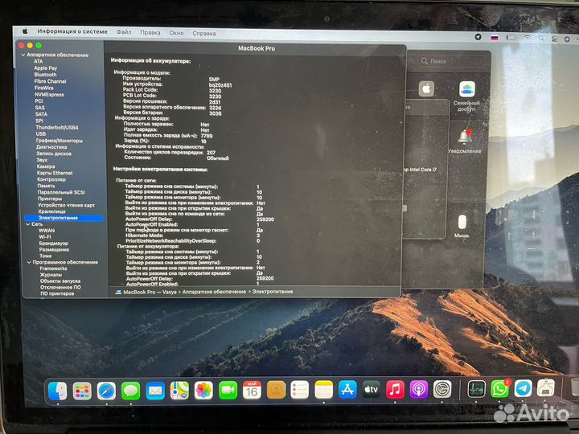Select Журналы in the sidebar

coord(51,275)
